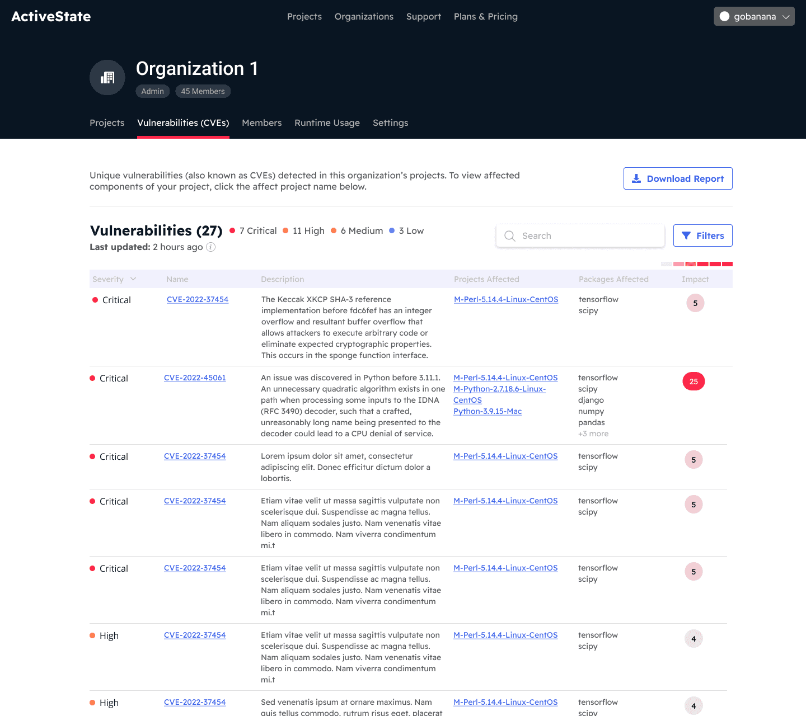Viewport: 806px width, 716px height.
Task: Click the Name column header
Action: pos(177,279)
